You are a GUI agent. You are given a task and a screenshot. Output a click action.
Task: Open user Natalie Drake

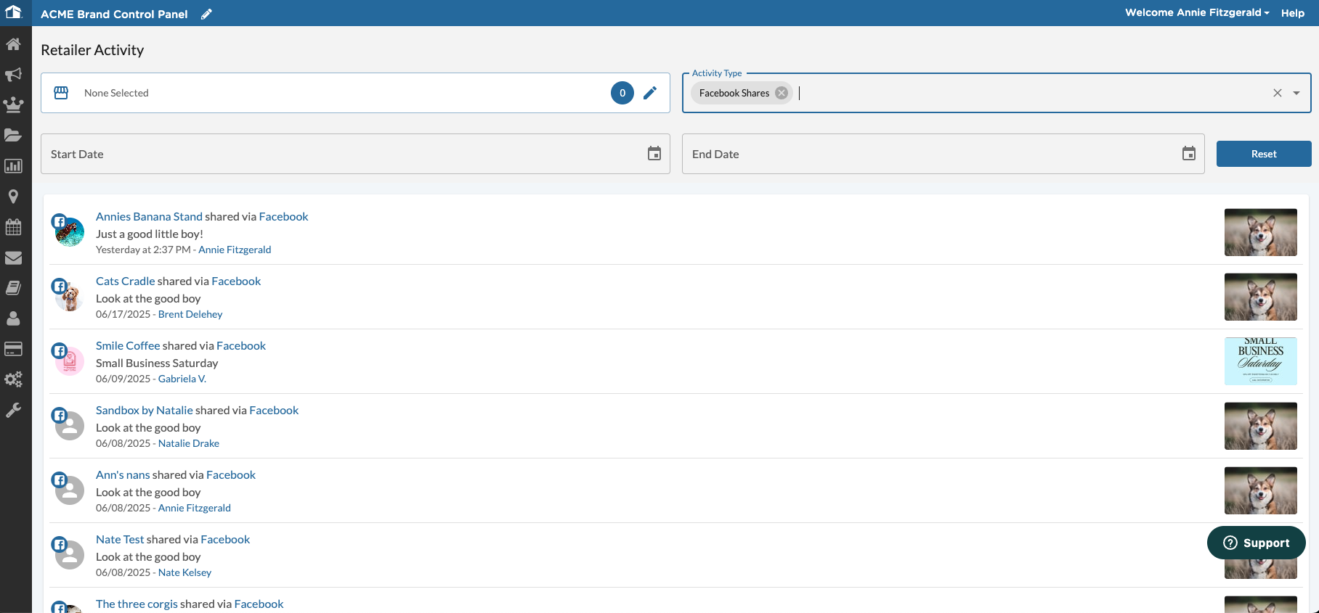pos(189,443)
